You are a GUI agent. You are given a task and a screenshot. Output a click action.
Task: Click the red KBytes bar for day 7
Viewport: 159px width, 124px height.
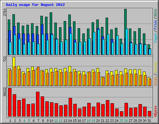click(x=38, y=104)
